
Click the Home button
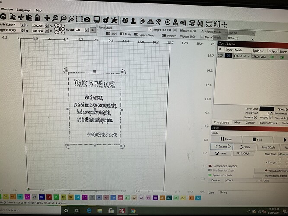pyautogui.click(x=221, y=153)
